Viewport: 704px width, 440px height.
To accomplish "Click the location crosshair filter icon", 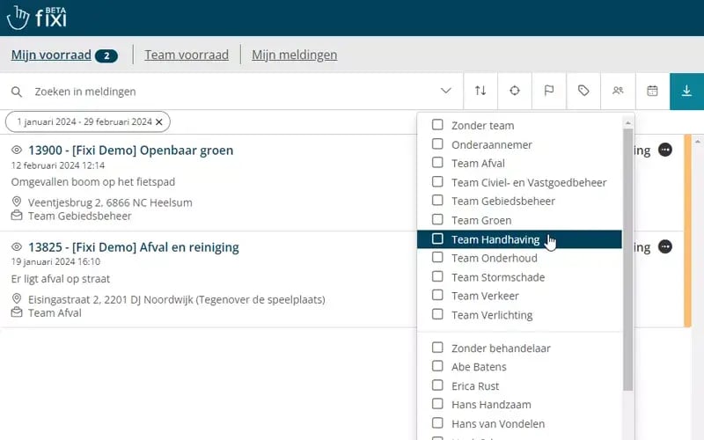I will pos(515,91).
